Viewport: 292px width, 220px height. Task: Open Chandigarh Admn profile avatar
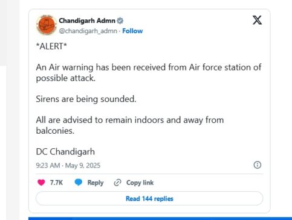[47, 25]
